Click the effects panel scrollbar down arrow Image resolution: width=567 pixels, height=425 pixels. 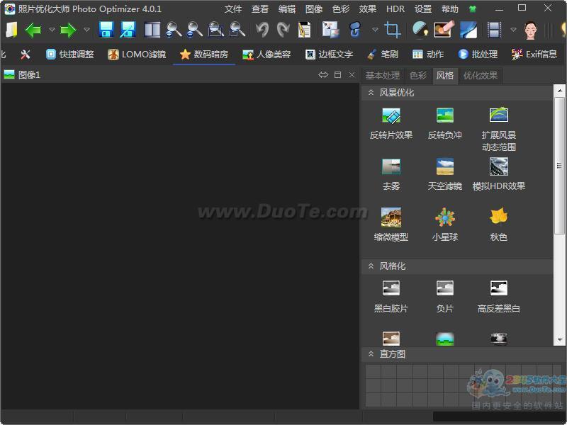(x=560, y=340)
